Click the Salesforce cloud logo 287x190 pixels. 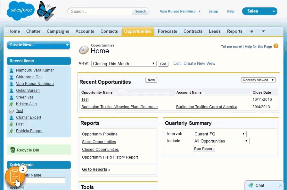click(x=20, y=11)
